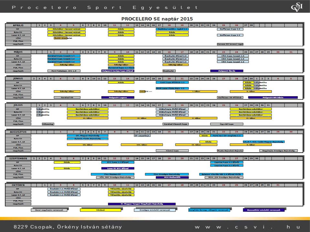Click the www.csvi.hu address in the footer

point(248,227)
